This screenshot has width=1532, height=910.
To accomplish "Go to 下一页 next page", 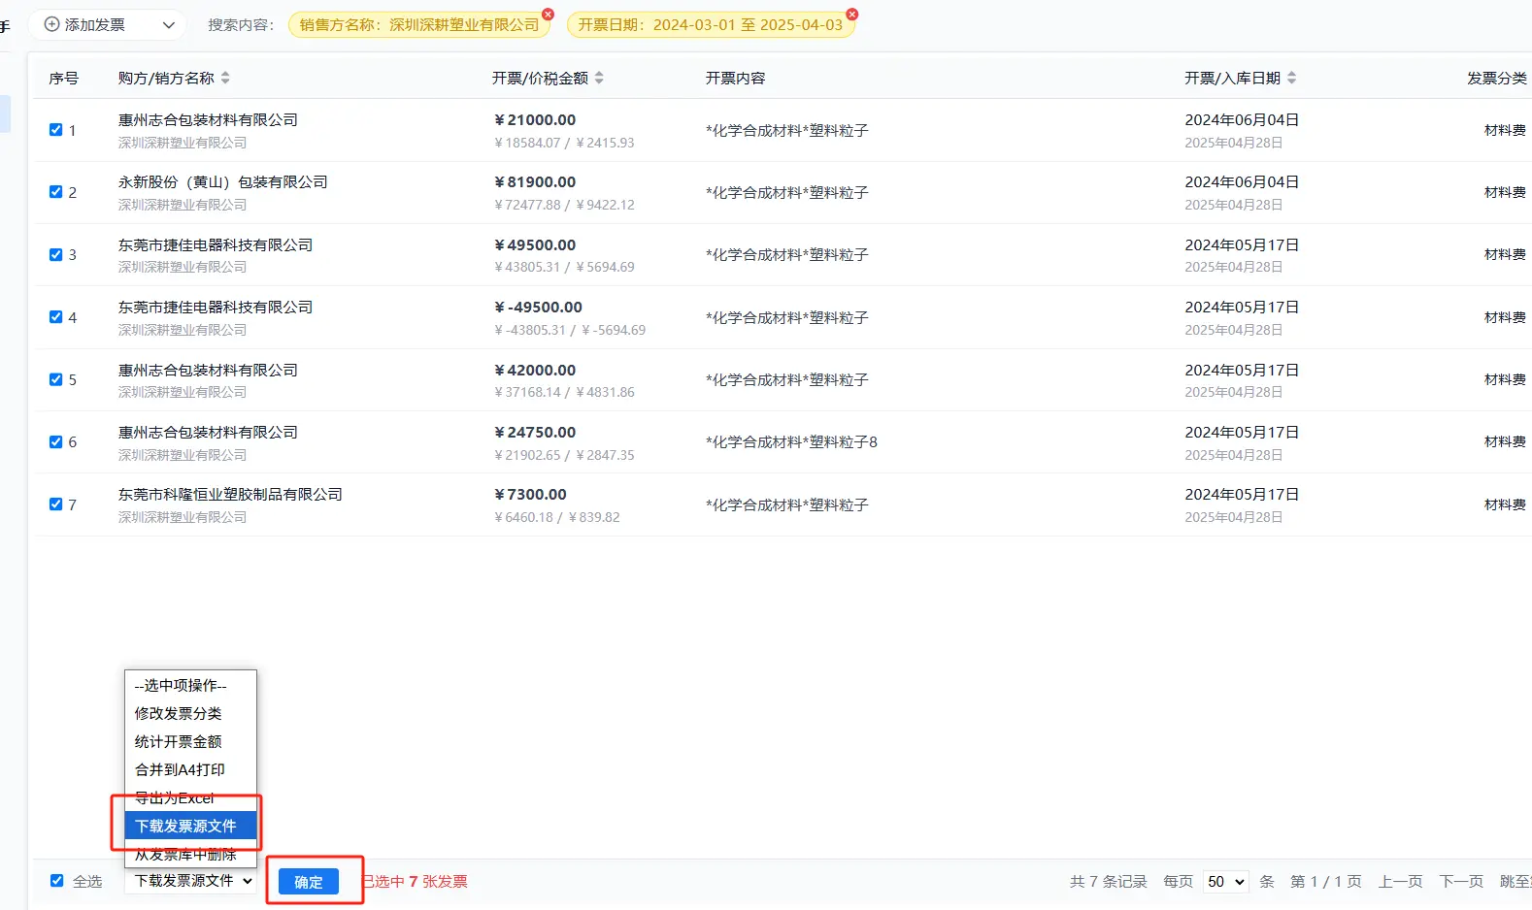I will [x=1461, y=881].
